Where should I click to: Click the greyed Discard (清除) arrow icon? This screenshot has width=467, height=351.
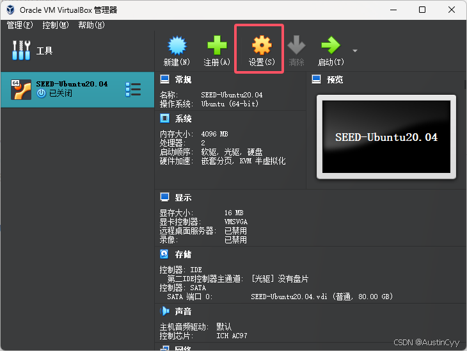pyautogui.click(x=296, y=45)
